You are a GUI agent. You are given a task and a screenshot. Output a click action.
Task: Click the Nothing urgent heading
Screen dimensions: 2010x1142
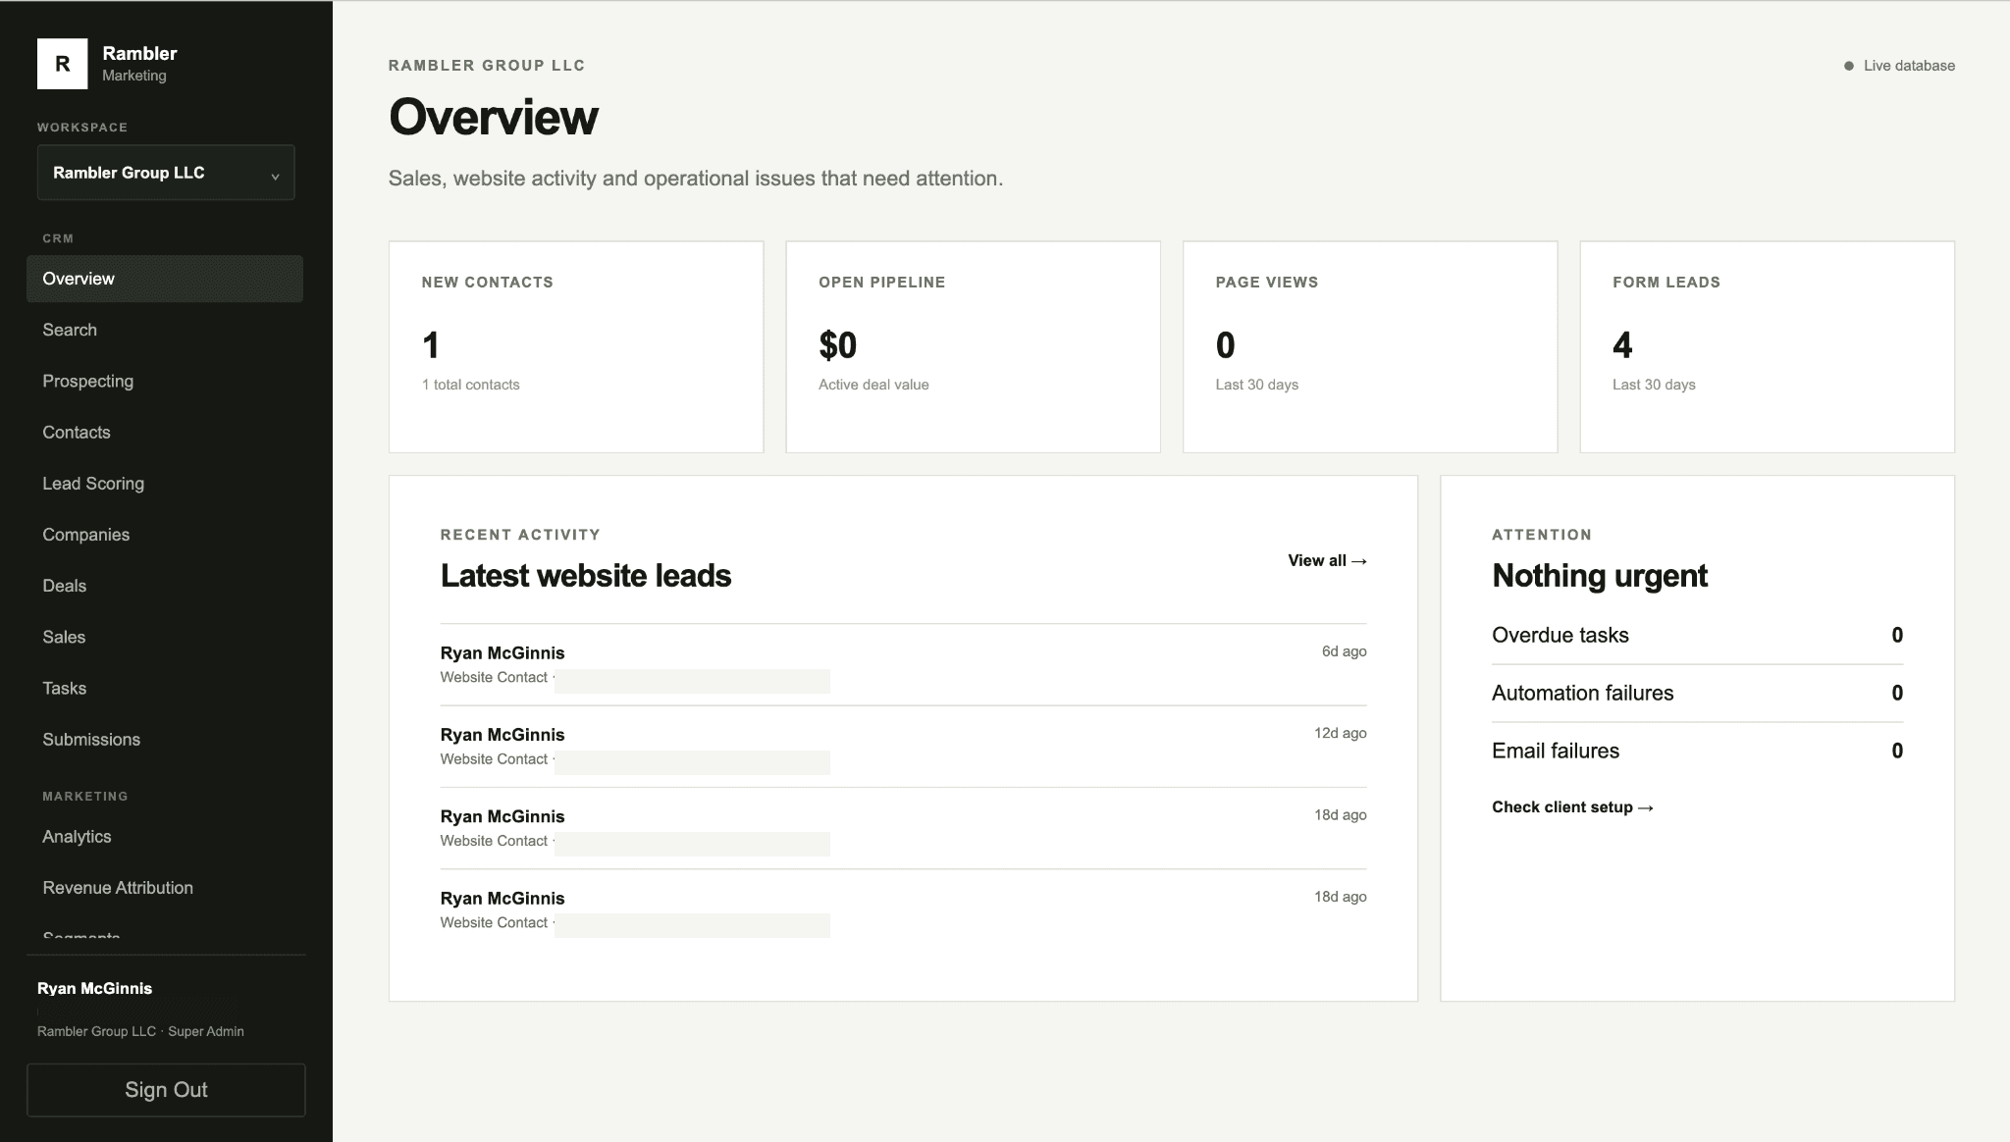click(1600, 575)
